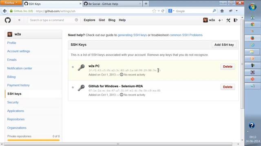Screen dimensions: 261x146
Task: Click info icon in Selenium-W2A key row
Action: [x=122, y=95]
